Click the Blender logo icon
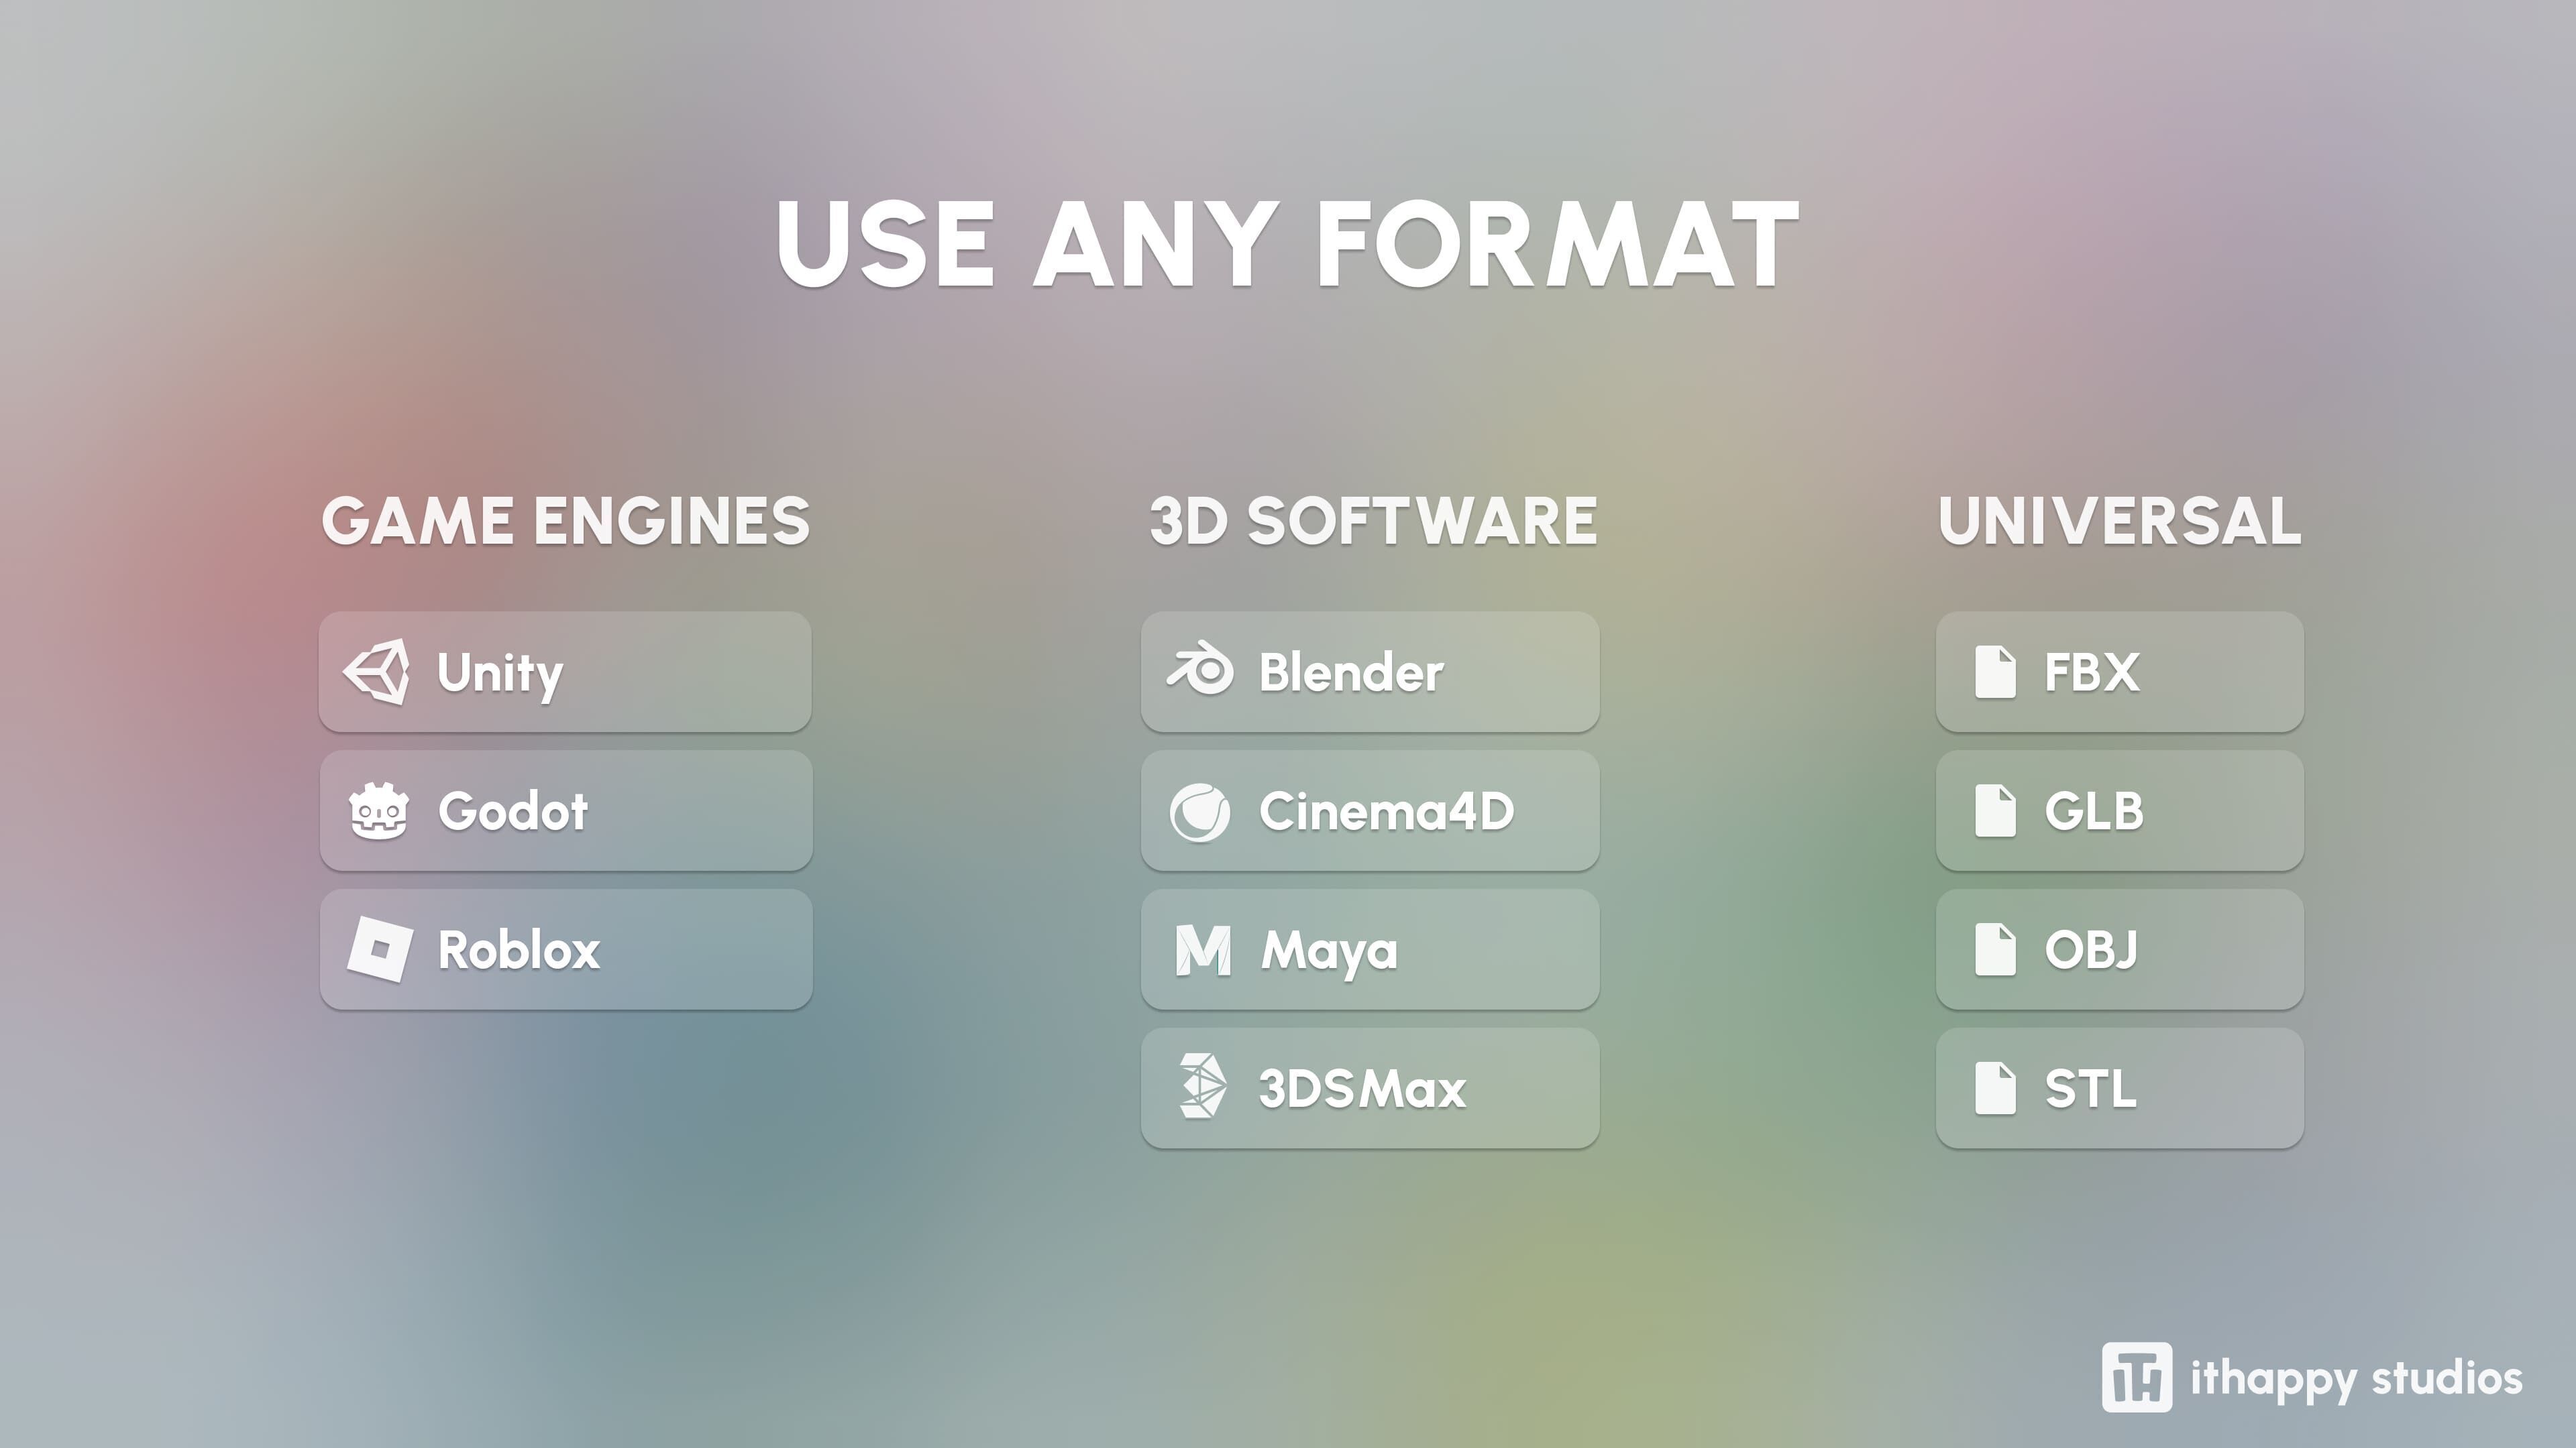This screenshot has height=1448, width=2576. click(x=1200, y=670)
